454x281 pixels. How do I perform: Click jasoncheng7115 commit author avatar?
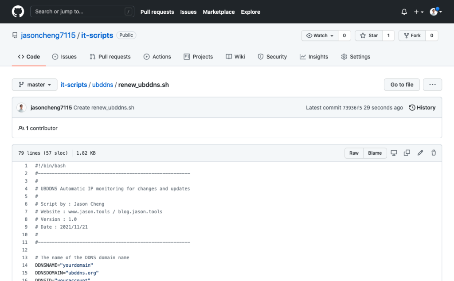coord(21,108)
